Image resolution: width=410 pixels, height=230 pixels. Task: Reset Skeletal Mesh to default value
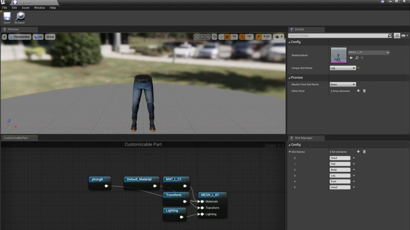click(362, 58)
